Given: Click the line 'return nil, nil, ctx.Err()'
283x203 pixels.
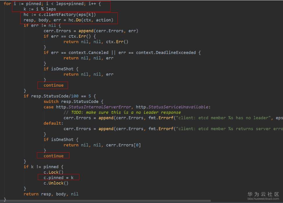Looking at the screenshot, I should click(96, 42).
